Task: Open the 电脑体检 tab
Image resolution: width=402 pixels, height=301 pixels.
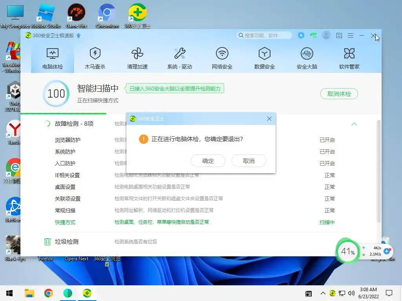Action: point(53,58)
